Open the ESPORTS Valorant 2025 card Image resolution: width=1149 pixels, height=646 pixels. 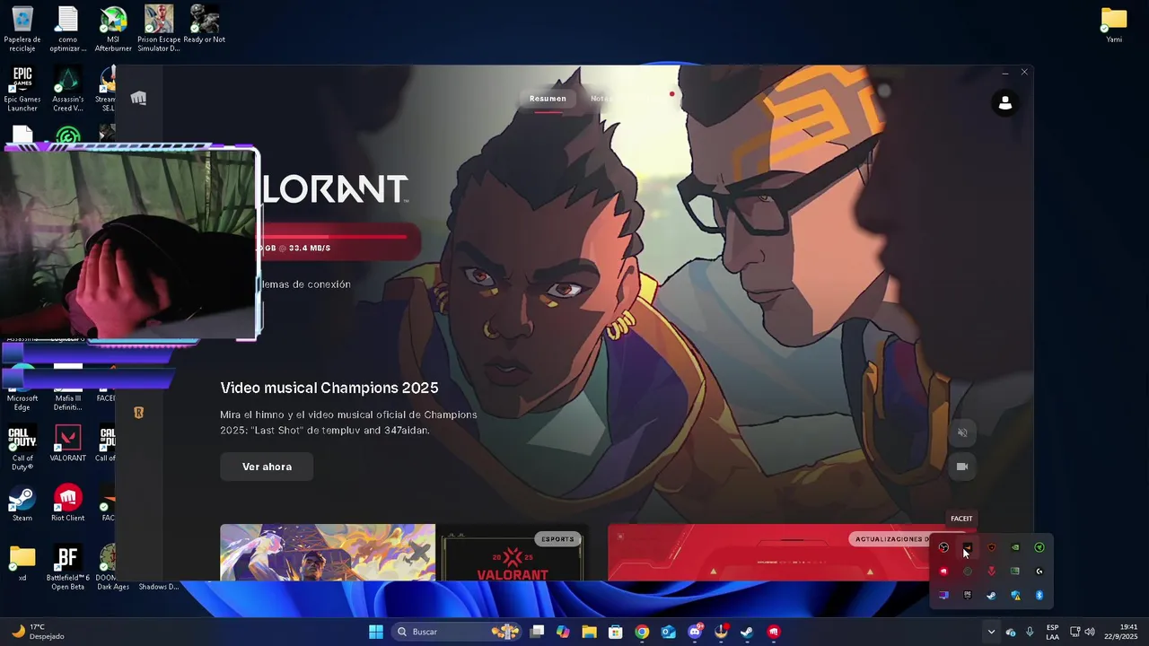tap(513, 553)
